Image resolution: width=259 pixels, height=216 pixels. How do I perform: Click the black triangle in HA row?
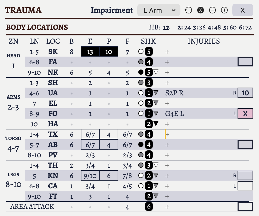[x=156, y=124]
